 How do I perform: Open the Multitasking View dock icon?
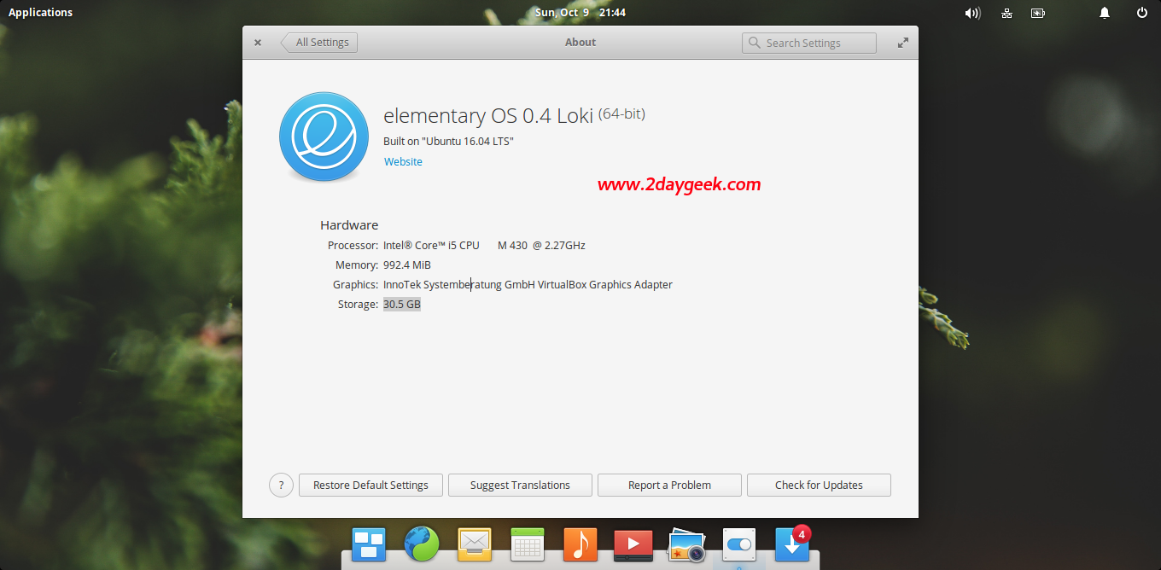pos(370,544)
